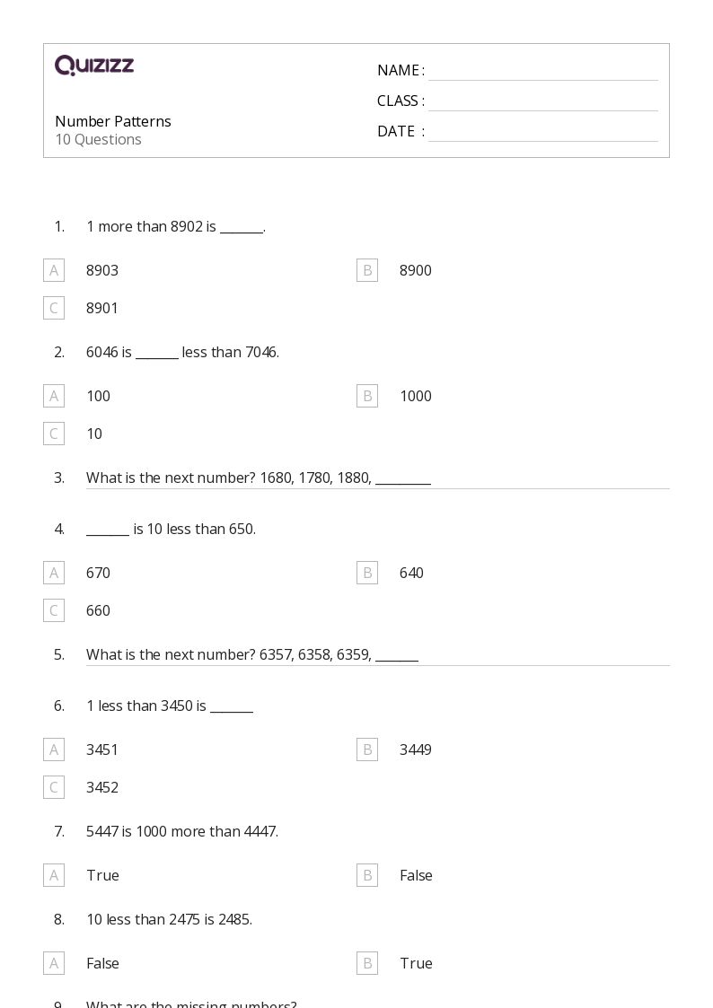
Task: Pick option B 3449 for question 6
Action: point(367,749)
